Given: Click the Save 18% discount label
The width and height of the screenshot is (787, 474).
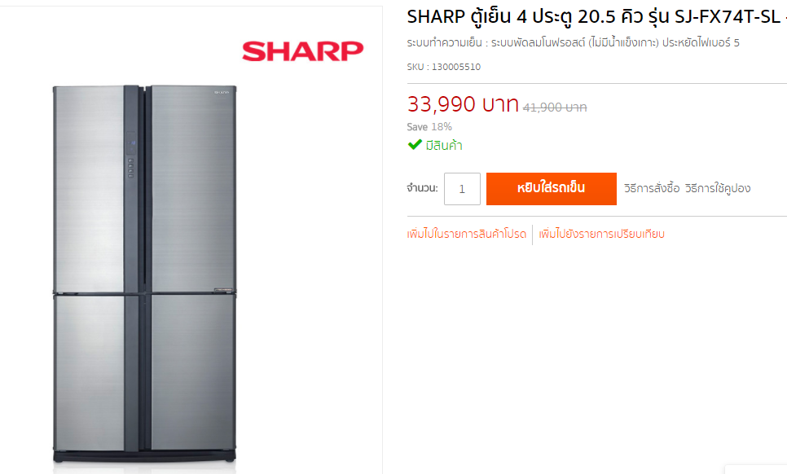Looking at the screenshot, I should pos(429,127).
